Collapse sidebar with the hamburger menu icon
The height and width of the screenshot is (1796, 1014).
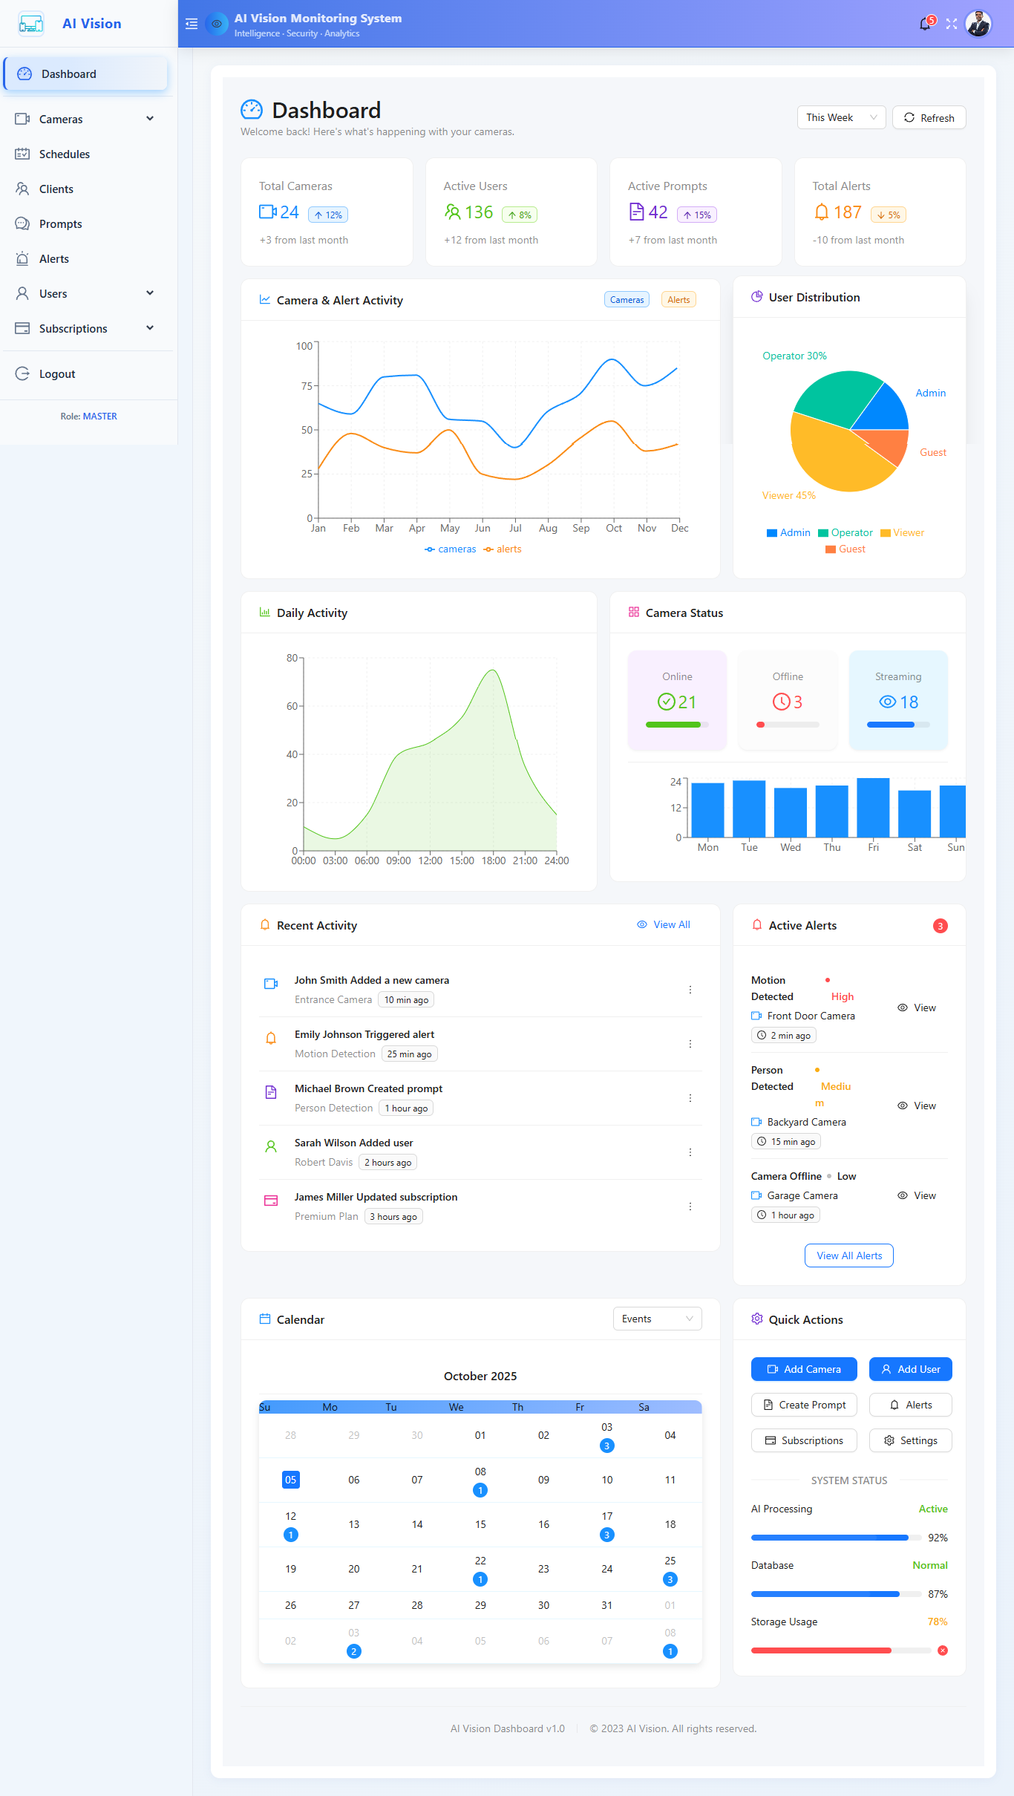(192, 24)
